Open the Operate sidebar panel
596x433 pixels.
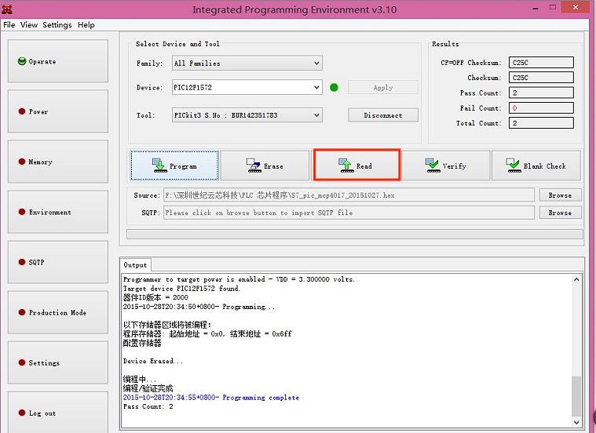pyautogui.click(x=58, y=61)
